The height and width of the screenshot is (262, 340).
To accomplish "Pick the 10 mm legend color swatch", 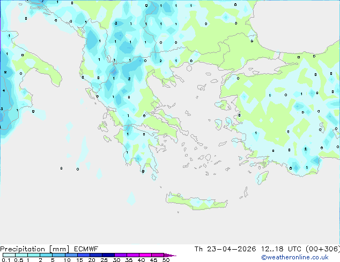I will coord(71,255).
